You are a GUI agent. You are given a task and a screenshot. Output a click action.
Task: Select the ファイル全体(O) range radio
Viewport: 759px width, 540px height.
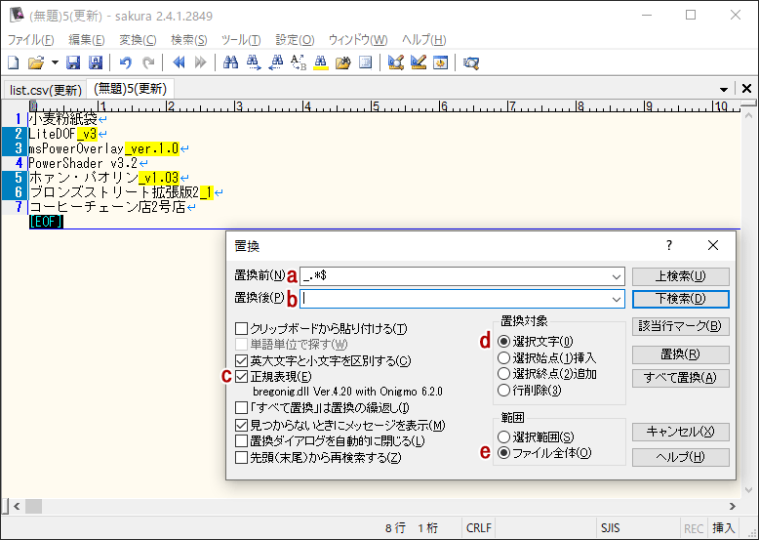[504, 453]
